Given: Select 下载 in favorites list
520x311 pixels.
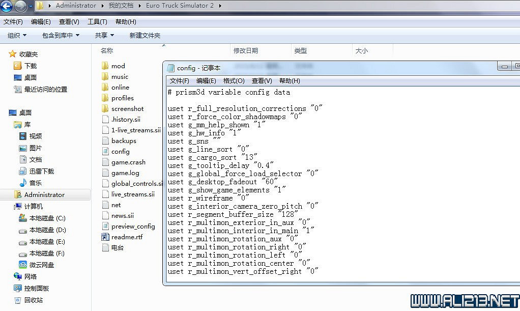Looking at the screenshot, I should (x=31, y=66).
